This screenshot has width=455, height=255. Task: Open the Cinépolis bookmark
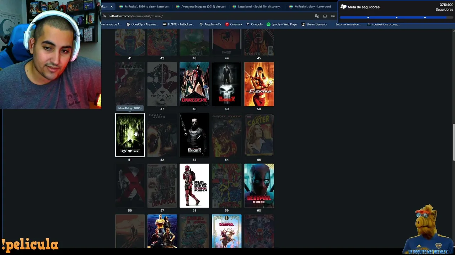[x=254, y=24]
